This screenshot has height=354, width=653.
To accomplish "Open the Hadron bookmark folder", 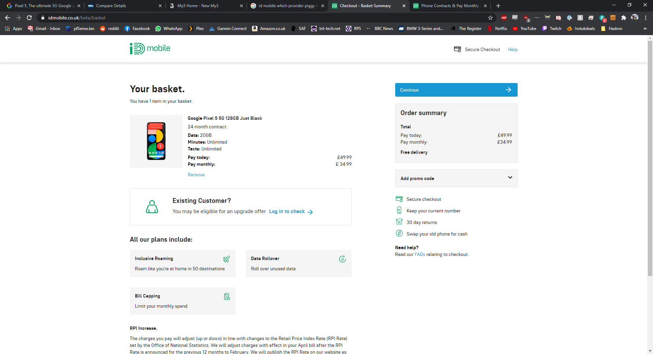I will pyautogui.click(x=612, y=29).
